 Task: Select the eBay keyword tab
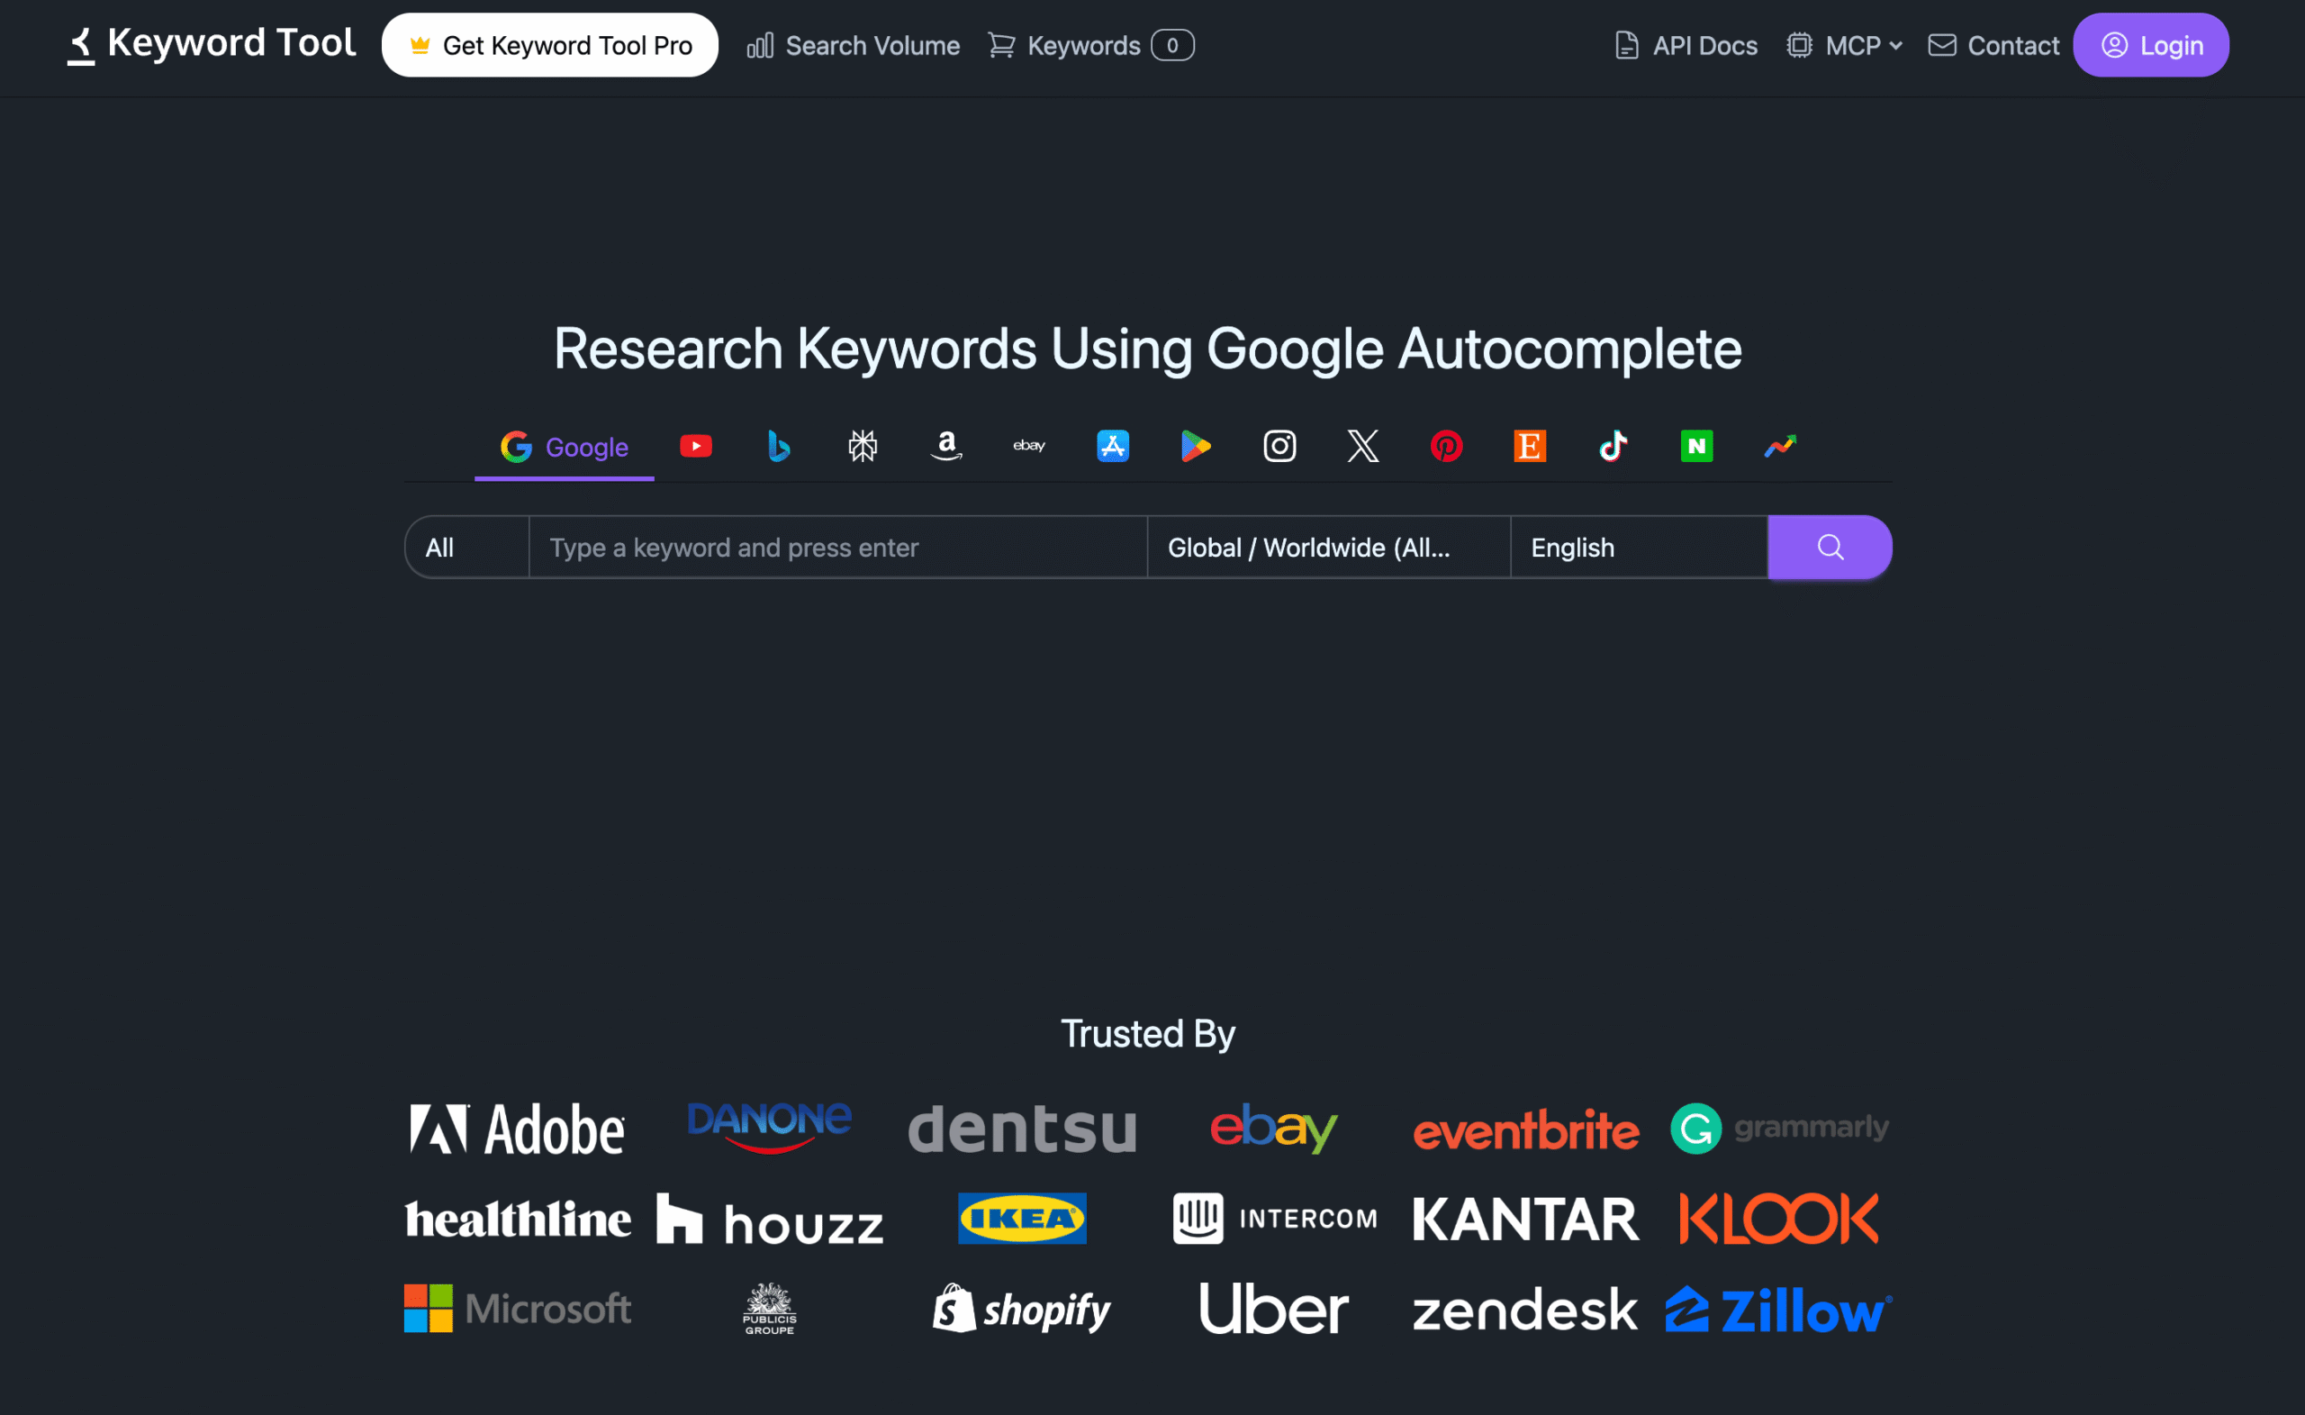point(1029,447)
